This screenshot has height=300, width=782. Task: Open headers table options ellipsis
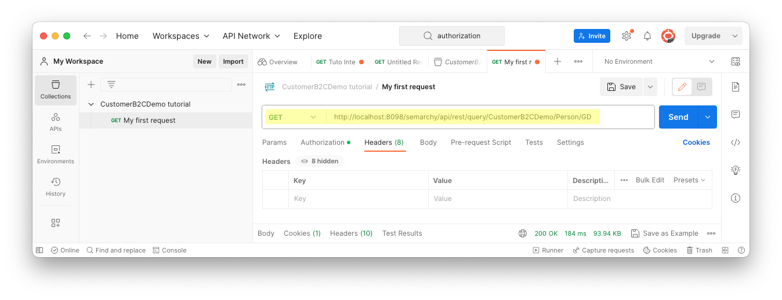tap(624, 180)
